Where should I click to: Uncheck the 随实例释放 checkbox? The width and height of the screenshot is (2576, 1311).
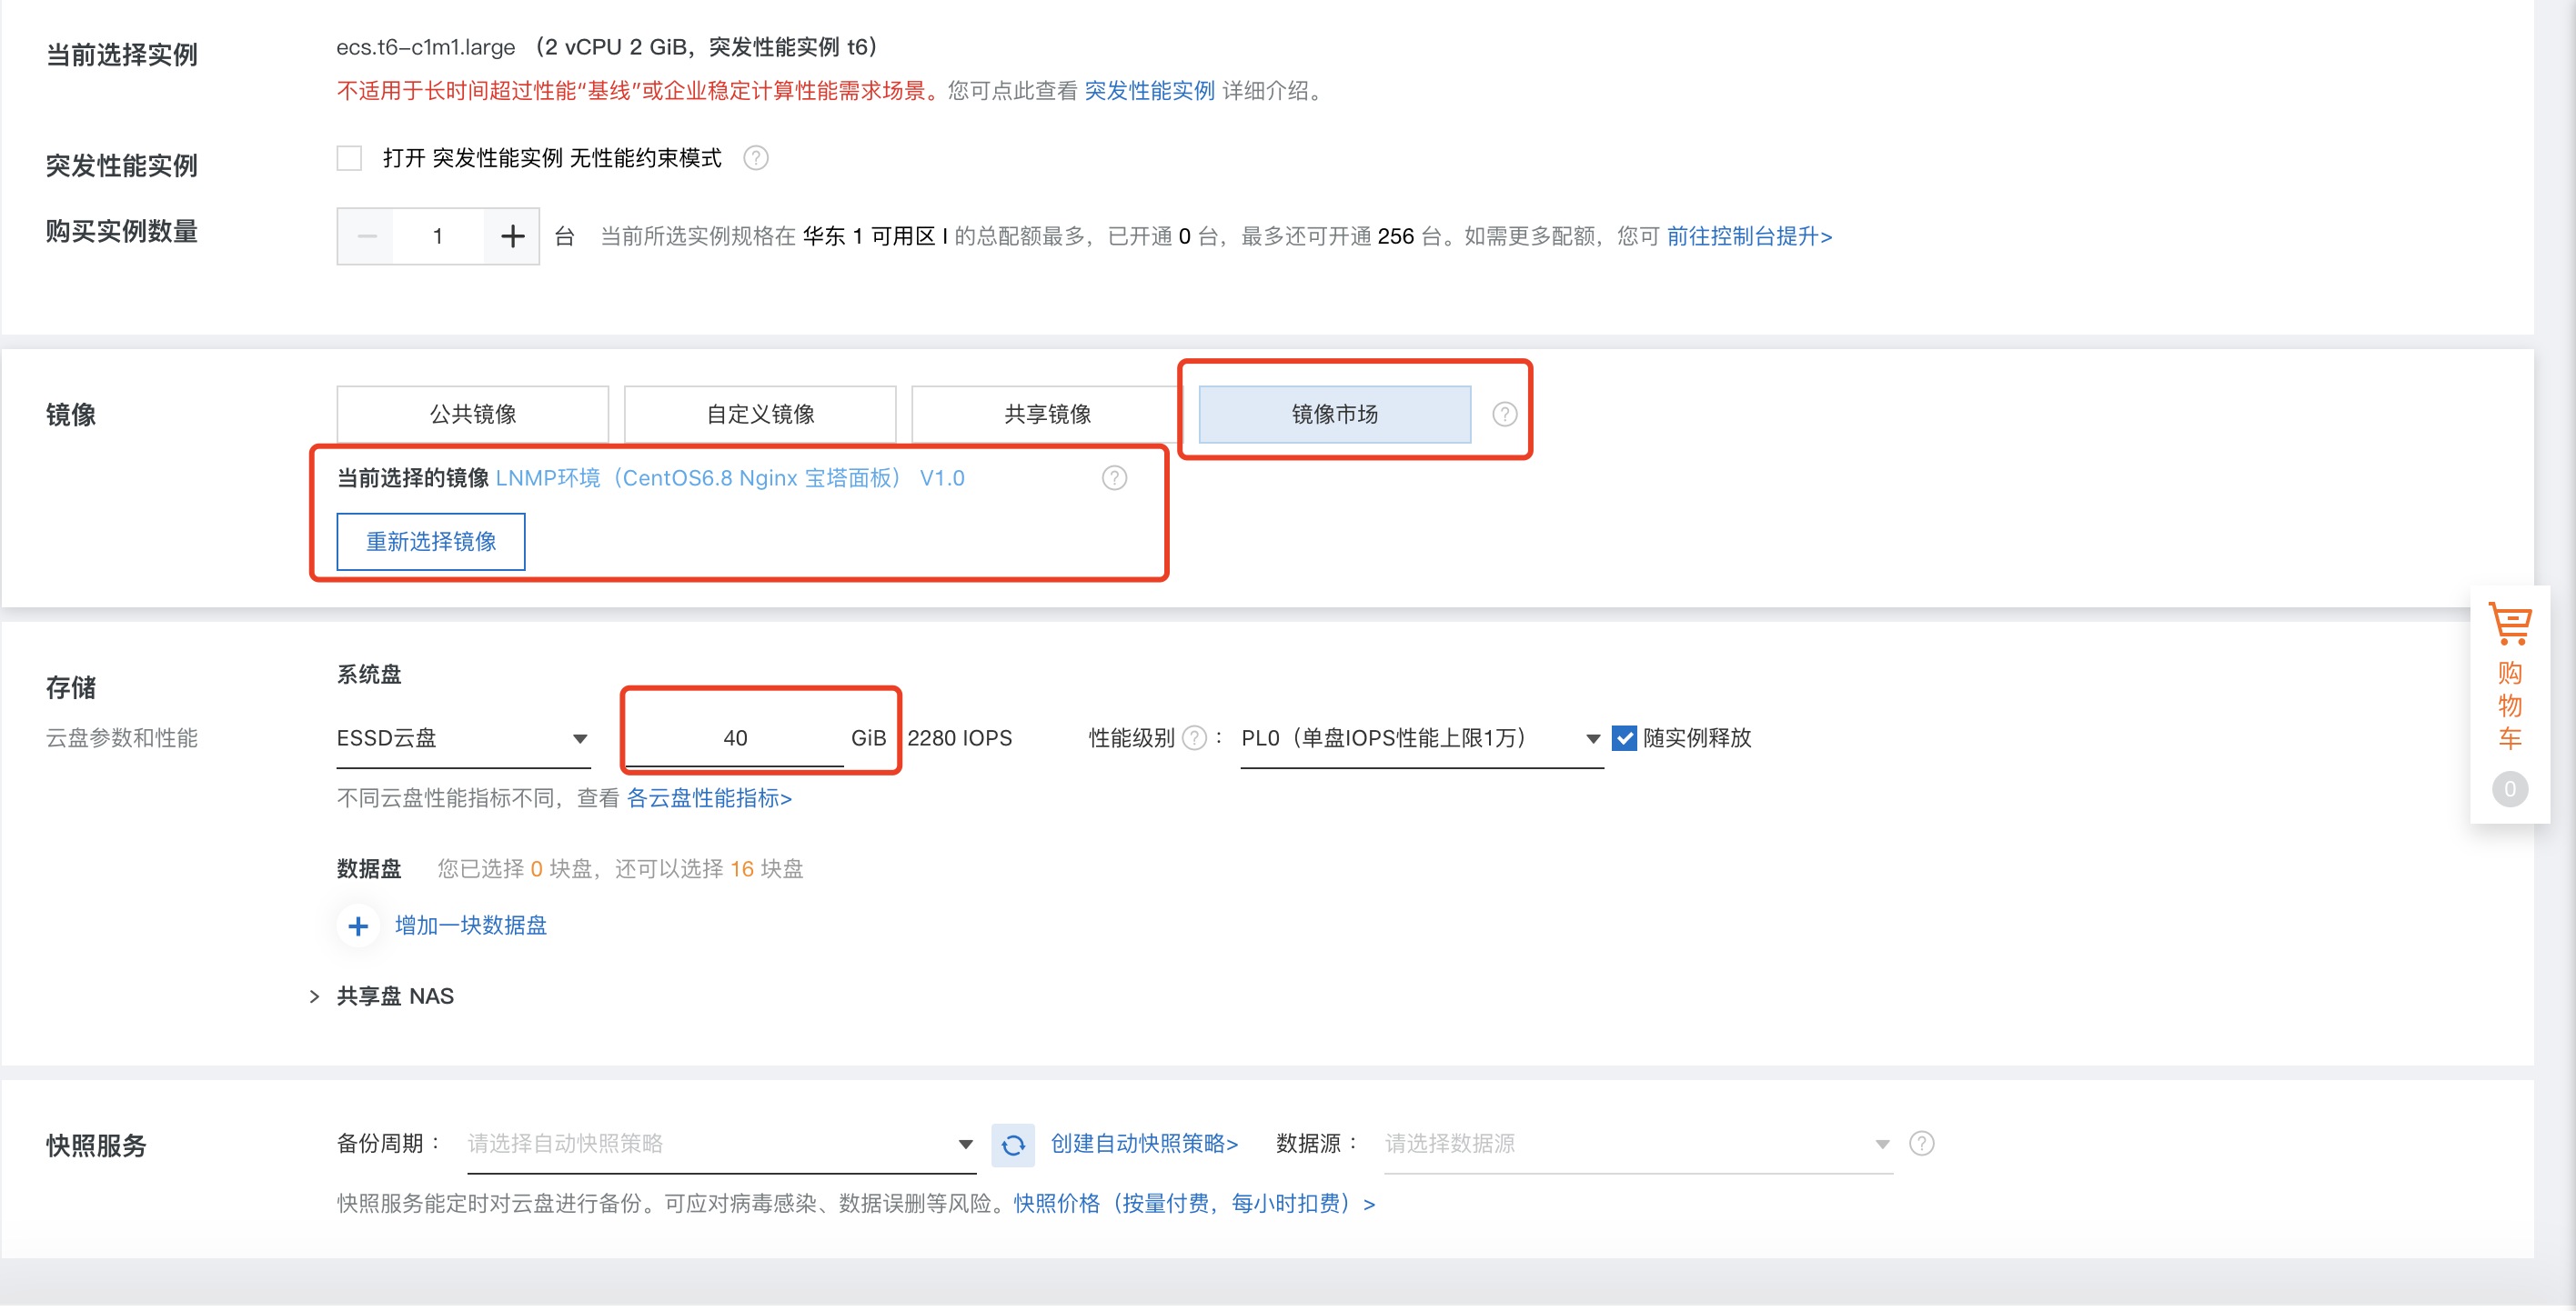click(x=1624, y=737)
